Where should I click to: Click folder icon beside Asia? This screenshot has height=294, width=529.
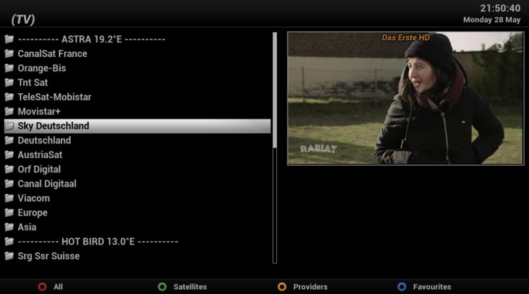pos(9,227)
